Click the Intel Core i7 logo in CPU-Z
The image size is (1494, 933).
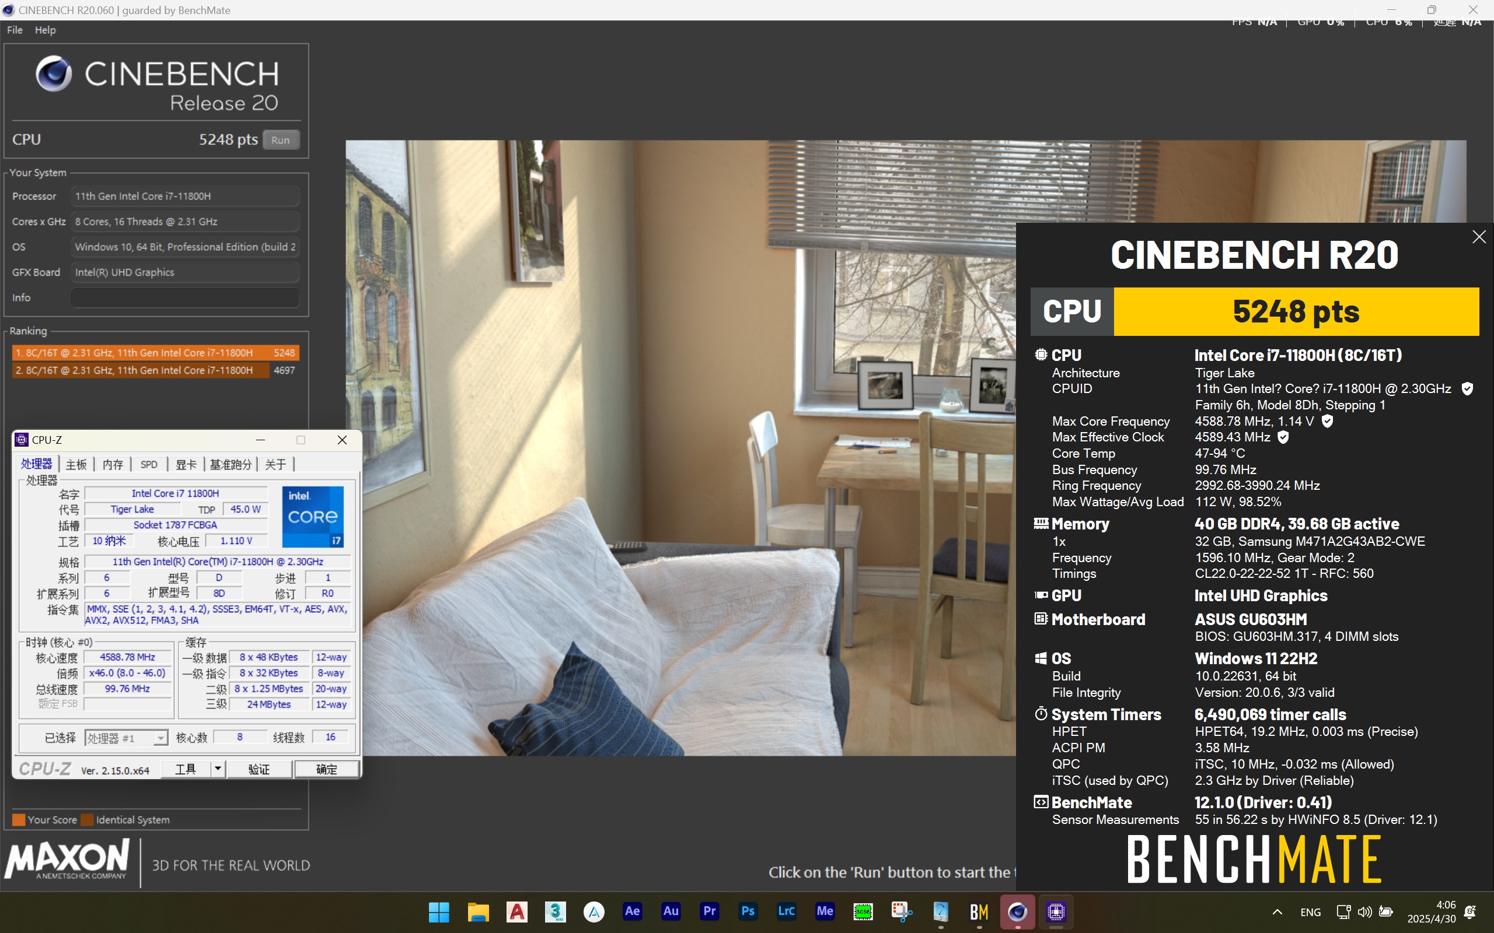[313, 517]
